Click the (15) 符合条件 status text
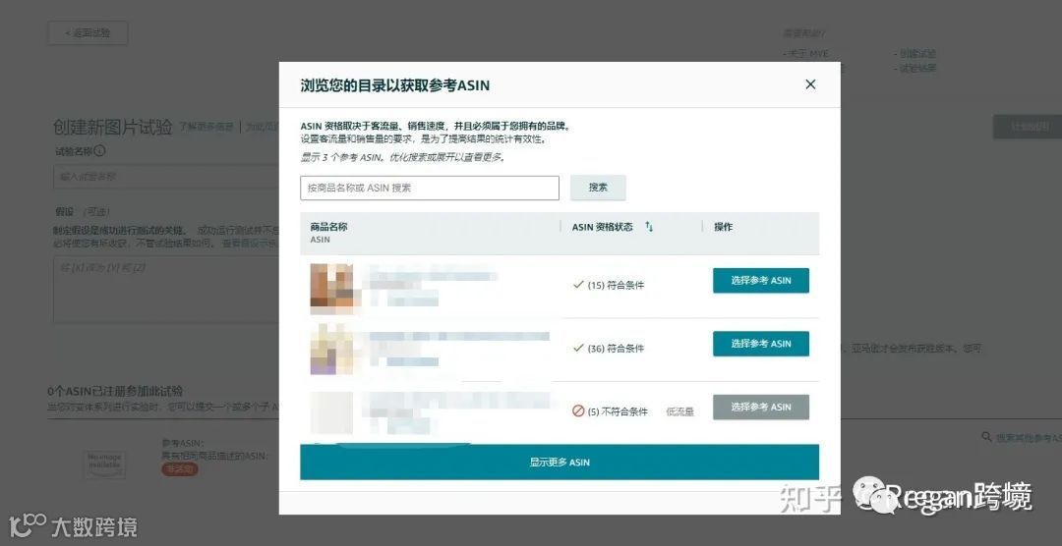This screenshot has width=1062, height=546. (x=616, y=286)
